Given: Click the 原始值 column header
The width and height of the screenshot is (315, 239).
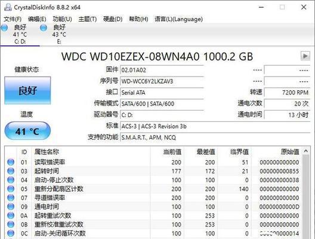Looking at the screenshot, I should coord(290,152).
